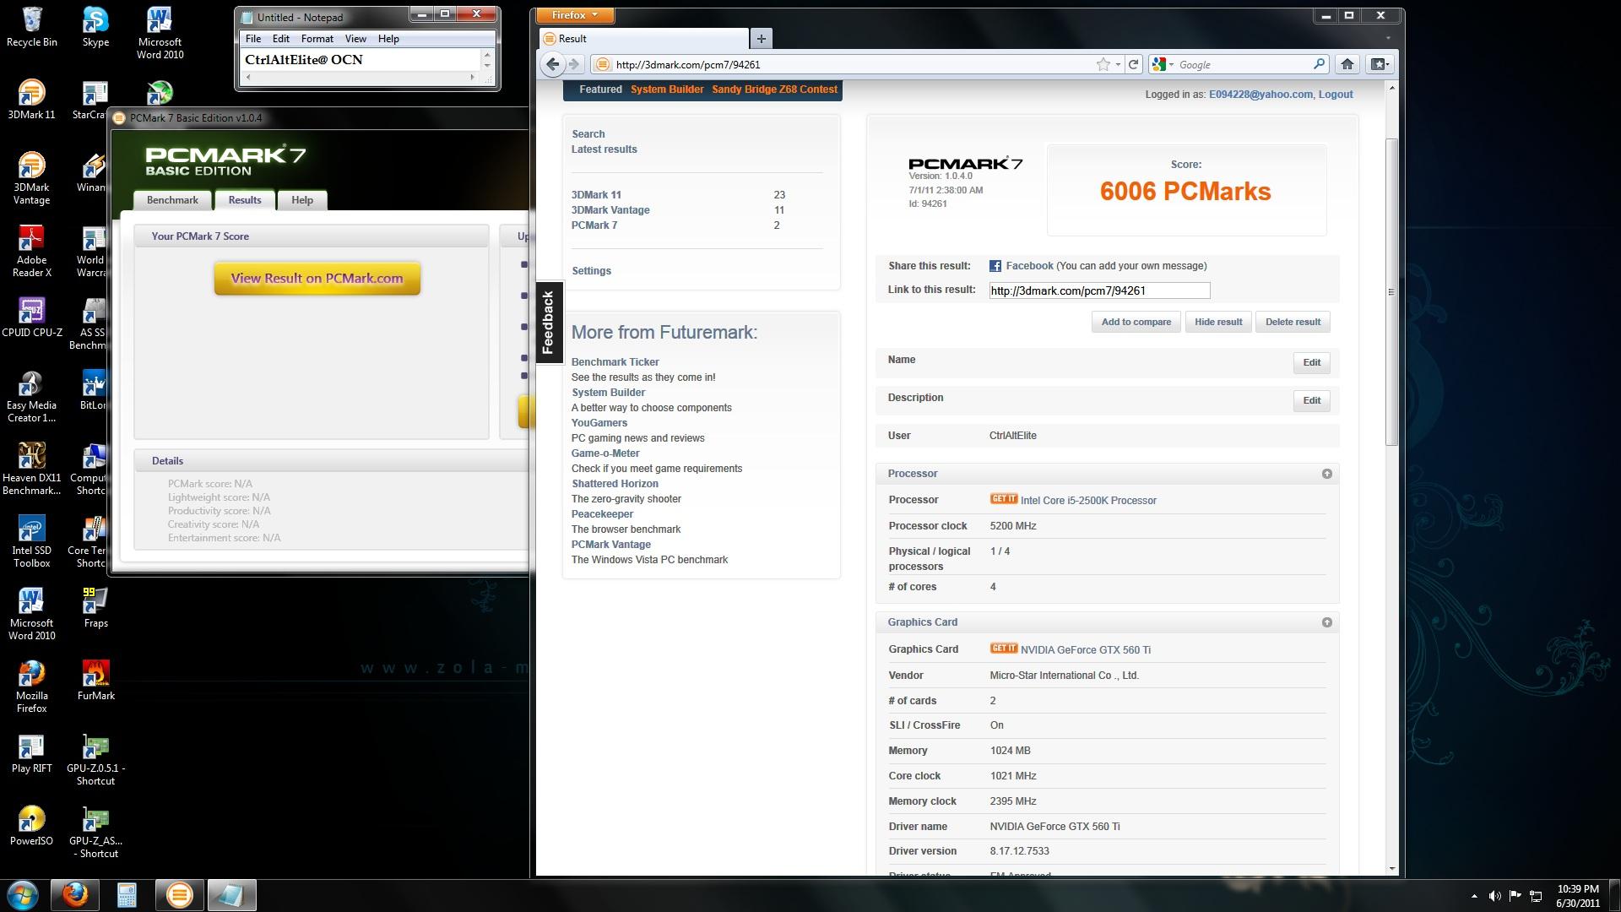The height and width of the screenshot is (912, 1621).
Task: Launch Heaven DX11 Benchmark shortcut
Action: (x=31, y=469)
